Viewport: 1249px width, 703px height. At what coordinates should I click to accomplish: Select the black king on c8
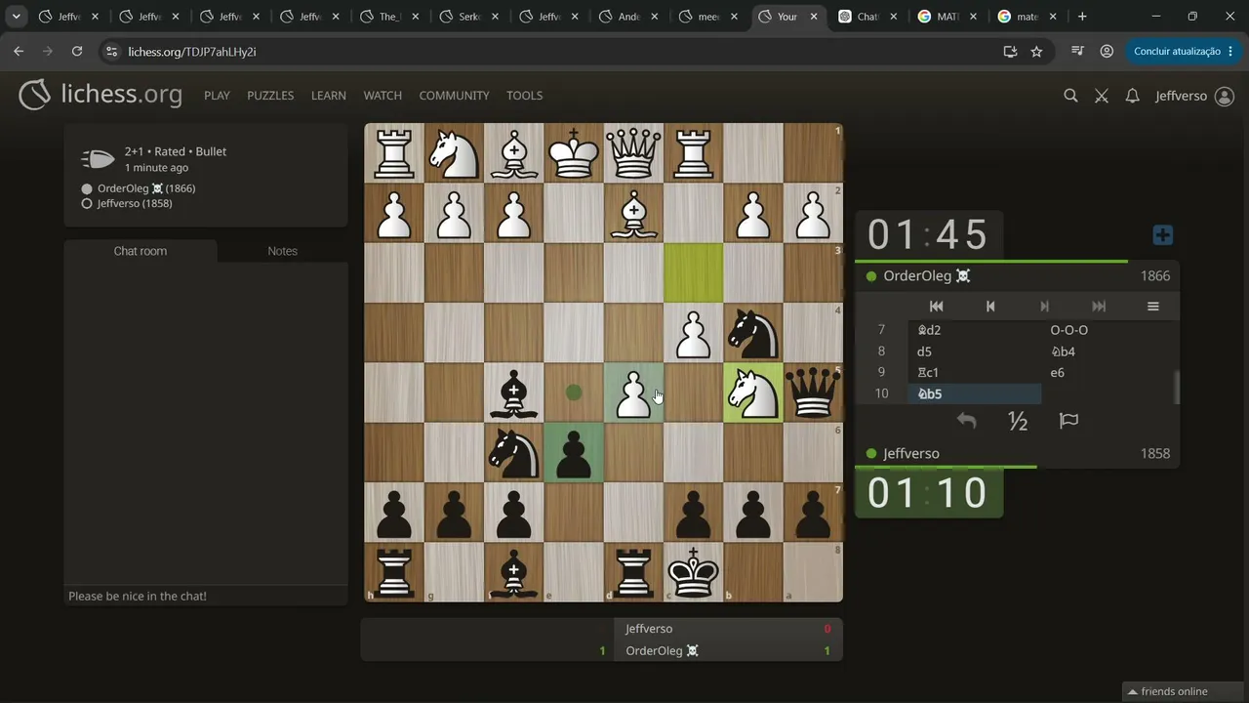pyautogui.click(x=694, y=572)
